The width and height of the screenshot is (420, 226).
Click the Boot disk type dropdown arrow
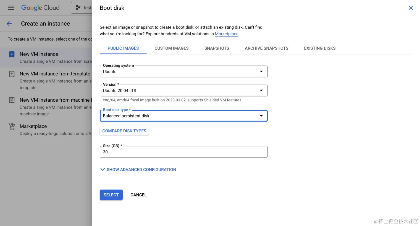261,116
